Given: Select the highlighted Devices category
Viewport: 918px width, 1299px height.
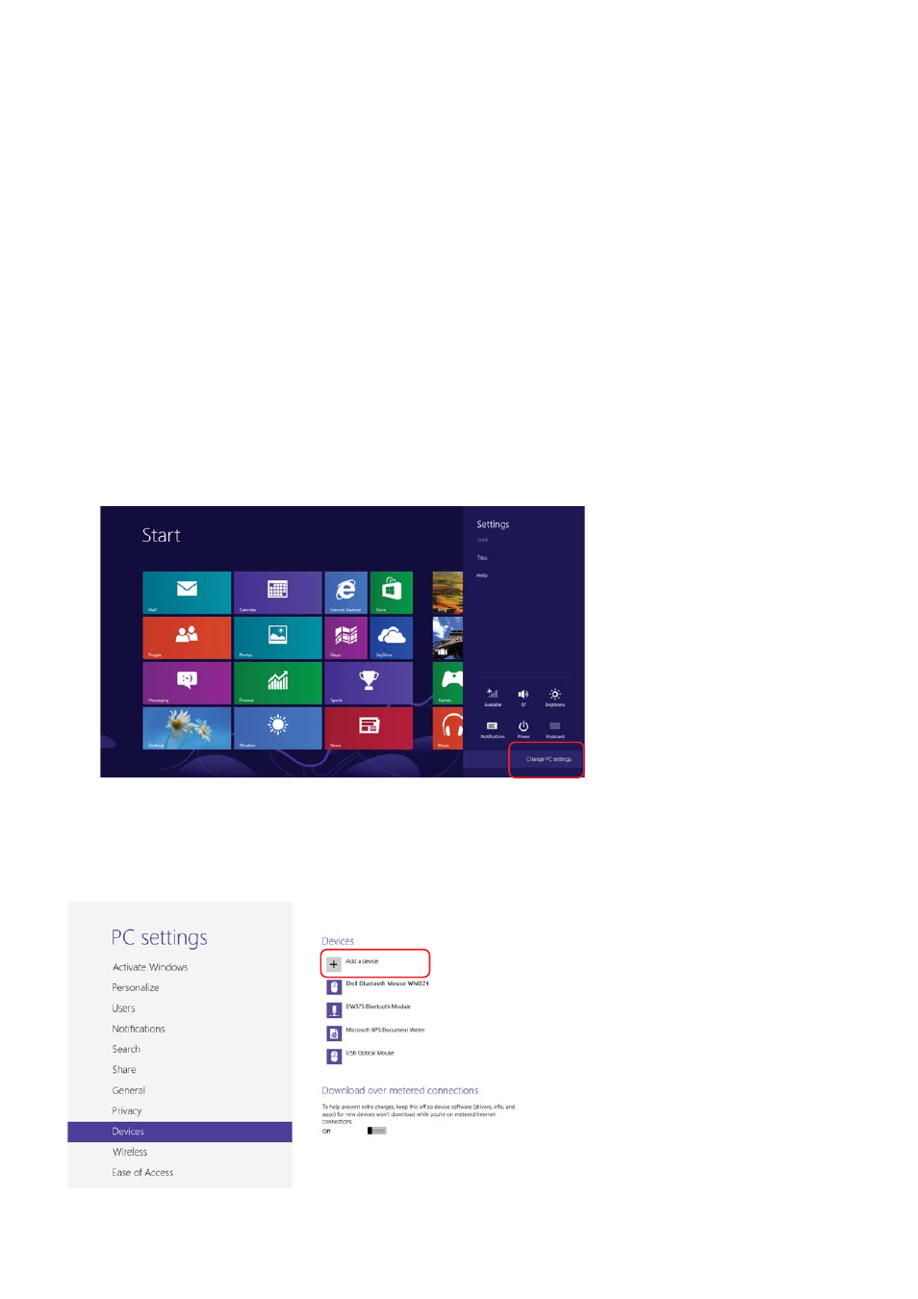Looking at the screenshot, I should point(180,1132).
